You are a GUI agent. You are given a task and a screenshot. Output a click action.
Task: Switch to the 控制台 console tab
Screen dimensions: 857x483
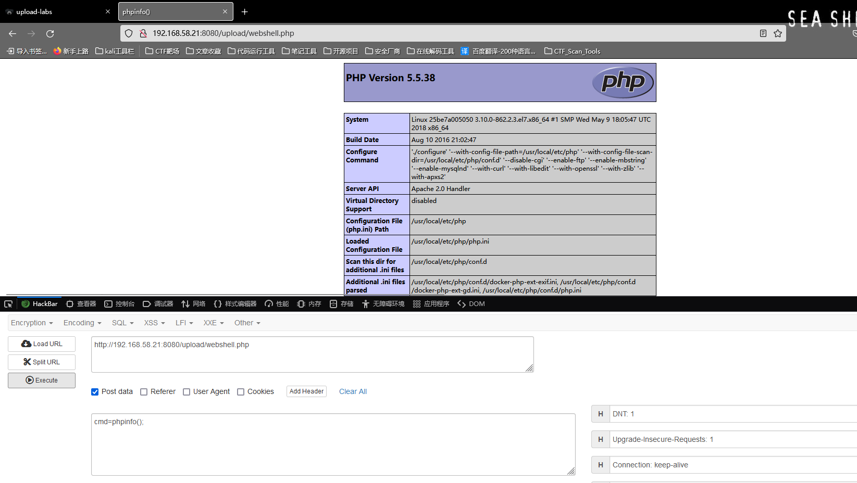(120, 304)
